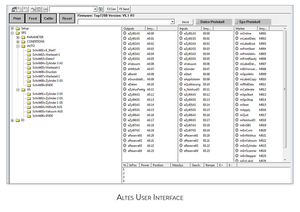Click the status circle for marker mOnline
Viewport: 300px width, 212px height.
237,33
